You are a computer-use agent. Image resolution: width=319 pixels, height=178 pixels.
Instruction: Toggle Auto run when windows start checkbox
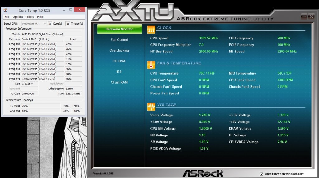click(261, 174)
